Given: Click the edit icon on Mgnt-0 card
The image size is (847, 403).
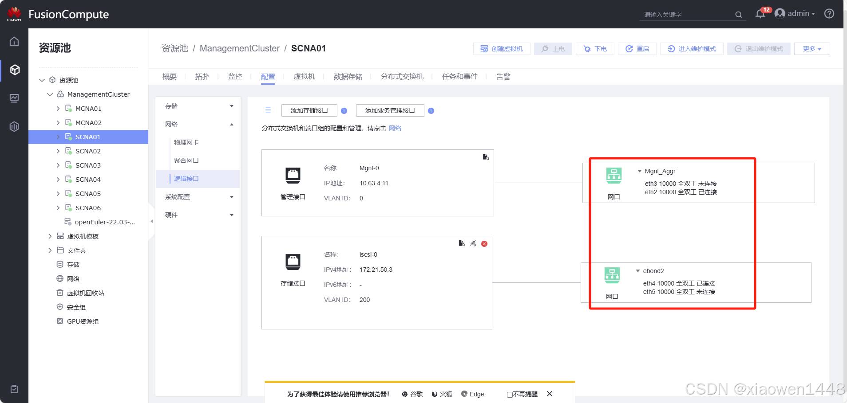Looking at the screenshot, I should pyautogui.click(x=486, y=157).
